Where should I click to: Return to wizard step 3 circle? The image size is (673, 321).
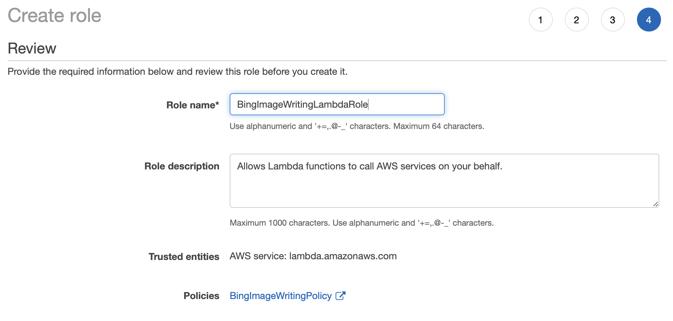click(613, 20)
